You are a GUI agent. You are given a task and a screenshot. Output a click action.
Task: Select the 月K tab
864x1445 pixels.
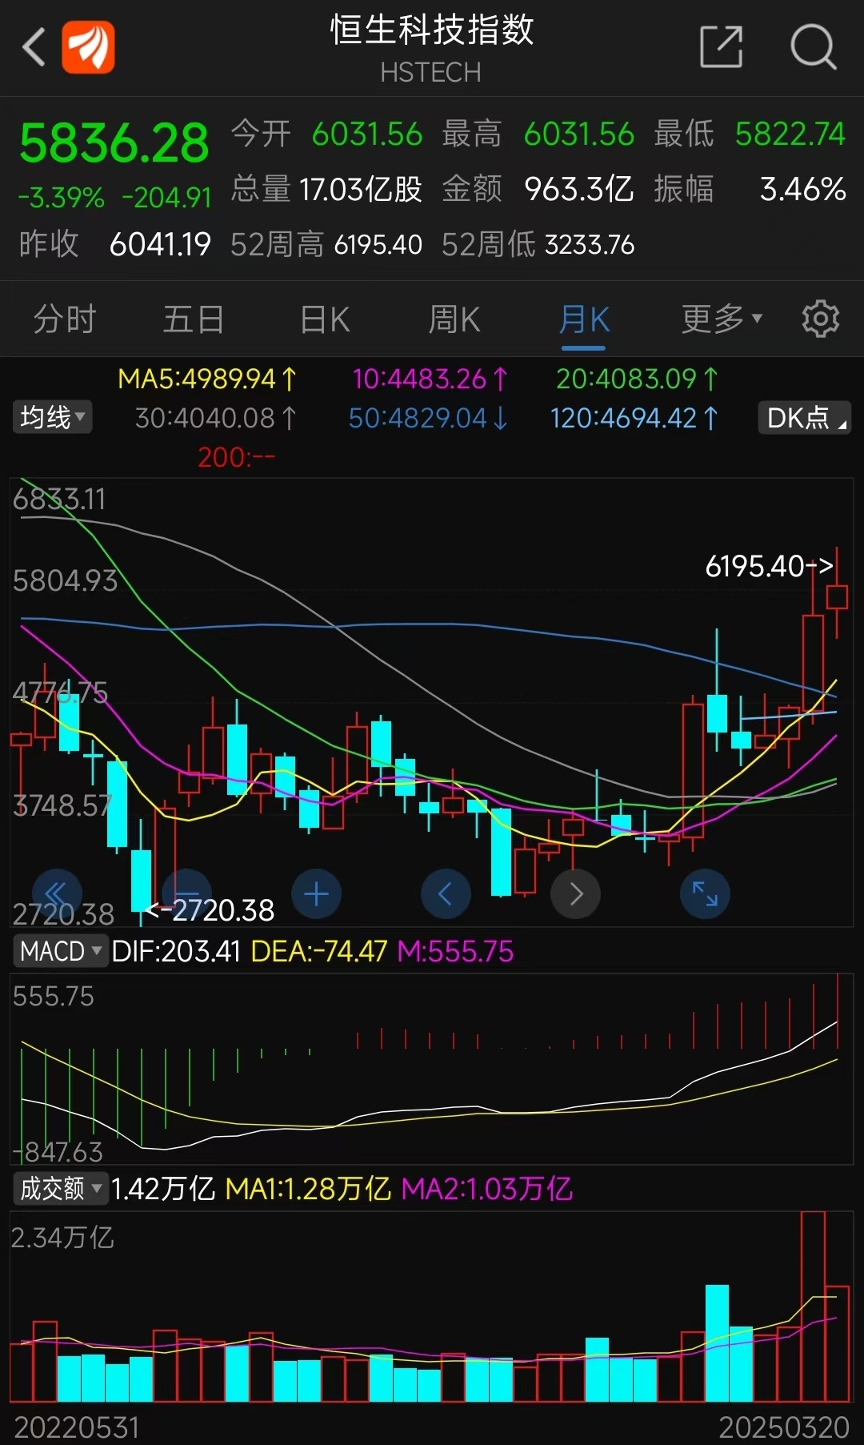pyautogui.click(x=584, y=319)
